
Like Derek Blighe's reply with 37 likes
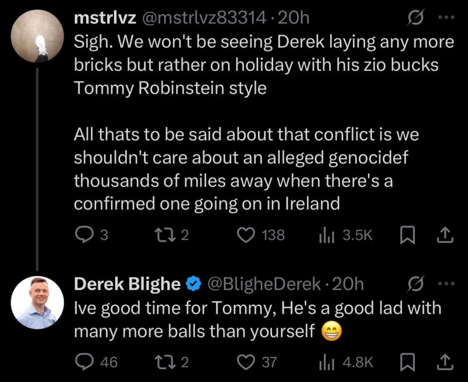coord(246,362)
